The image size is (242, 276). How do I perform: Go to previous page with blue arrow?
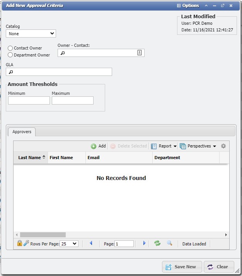pyautogui.click(x=91, y=243)
